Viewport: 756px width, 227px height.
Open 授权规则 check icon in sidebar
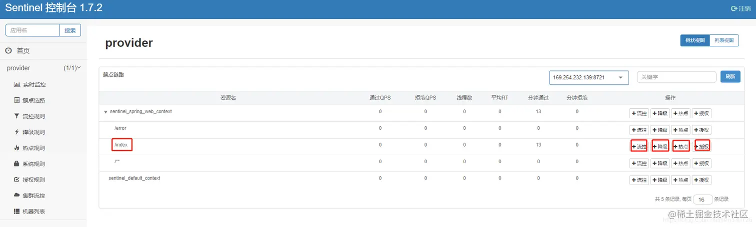[x=17, y=180]
